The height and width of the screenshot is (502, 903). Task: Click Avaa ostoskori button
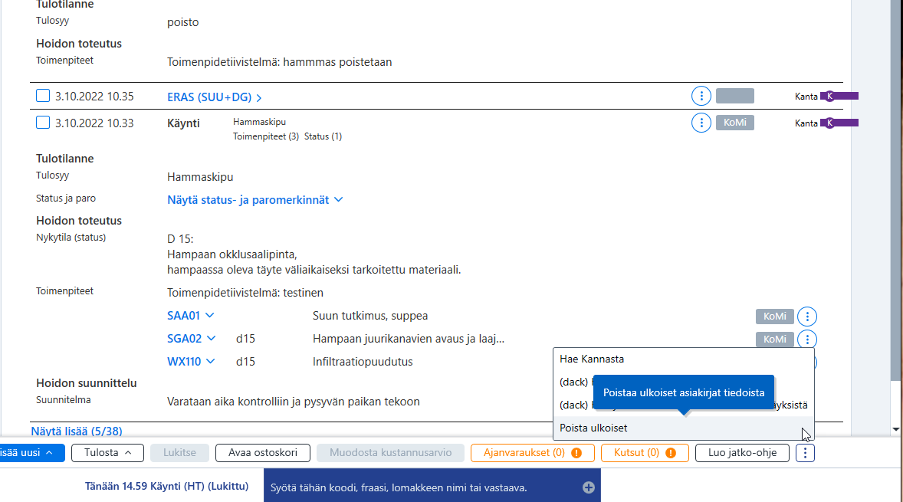click(x=263, y=453)
